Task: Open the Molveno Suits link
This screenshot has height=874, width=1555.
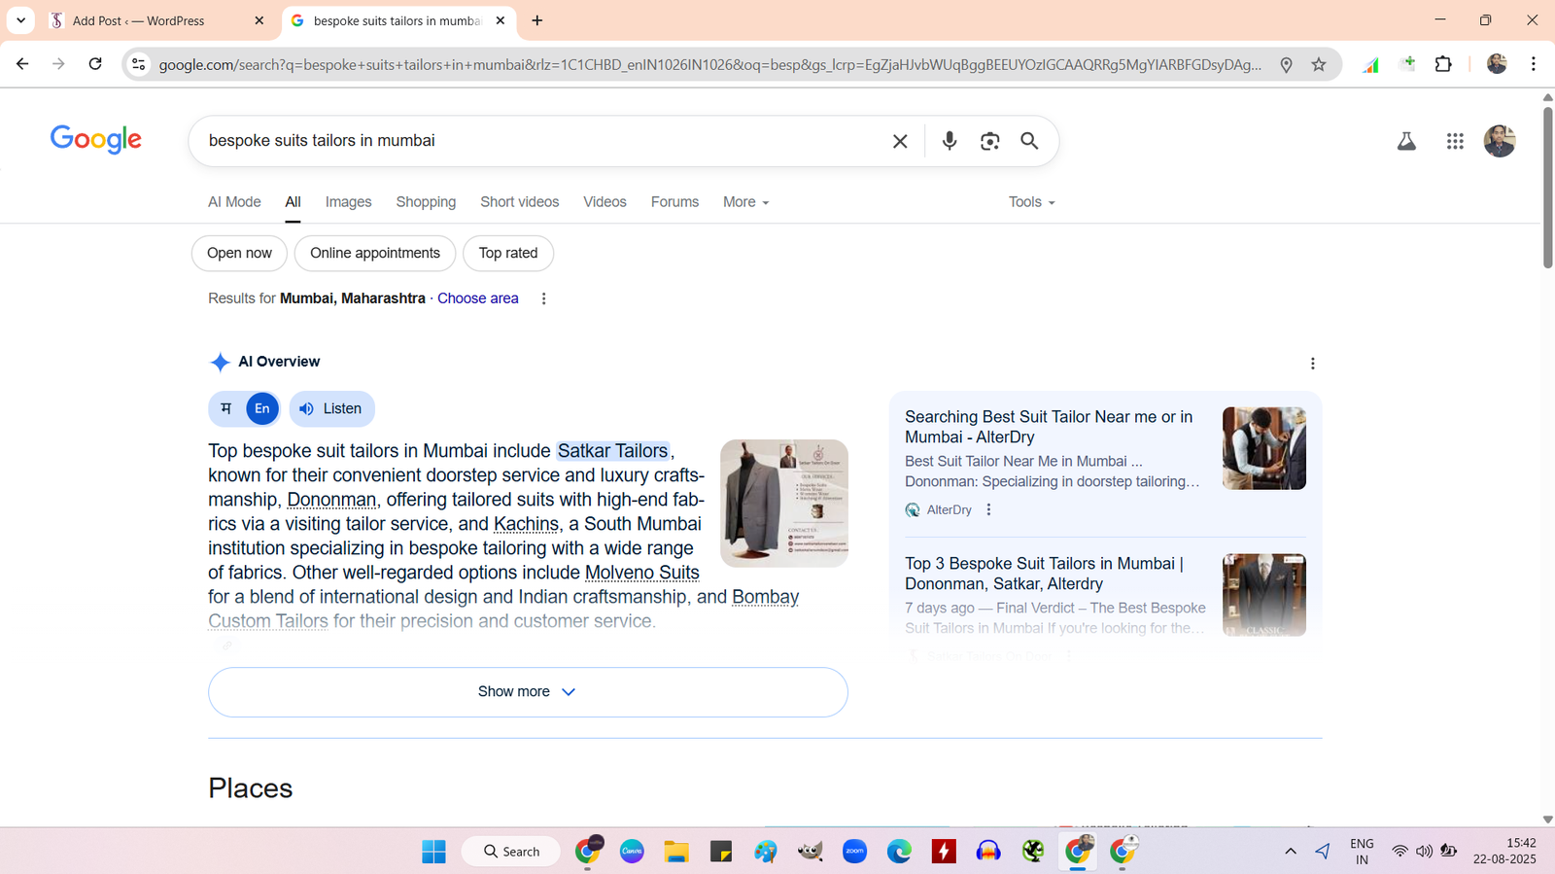Action: point(641,573)
